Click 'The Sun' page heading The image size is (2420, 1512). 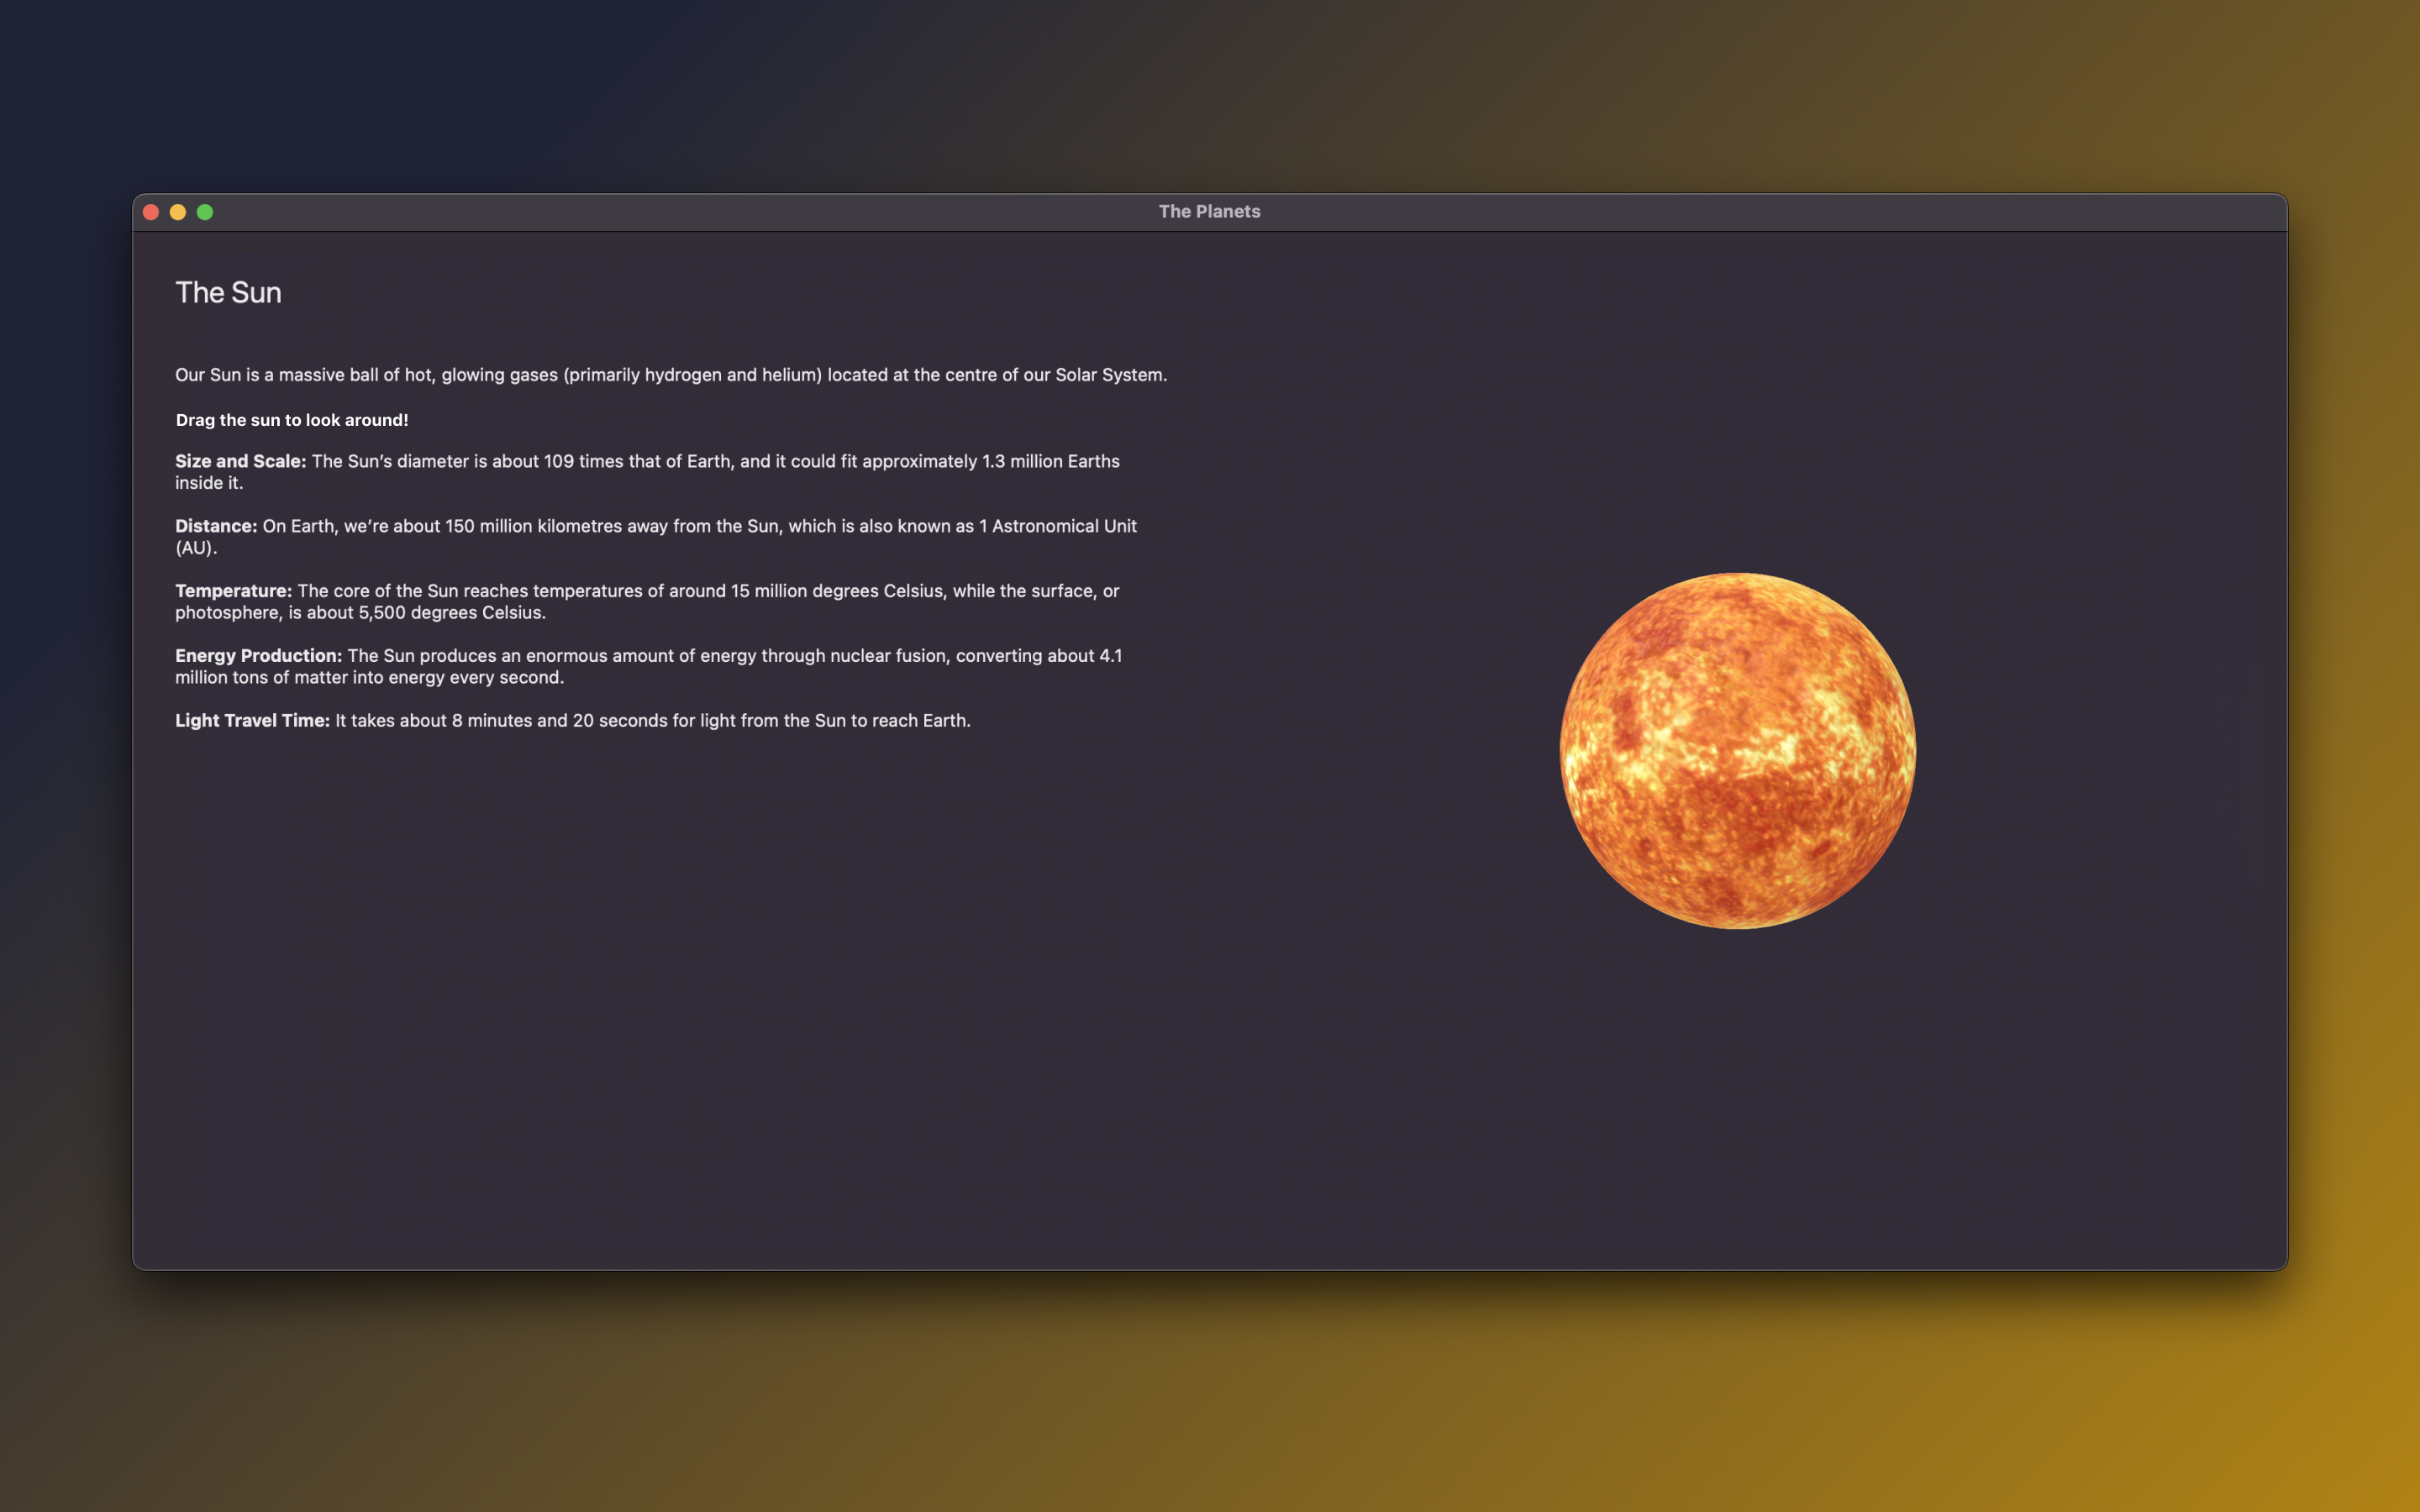coord(228,292)
